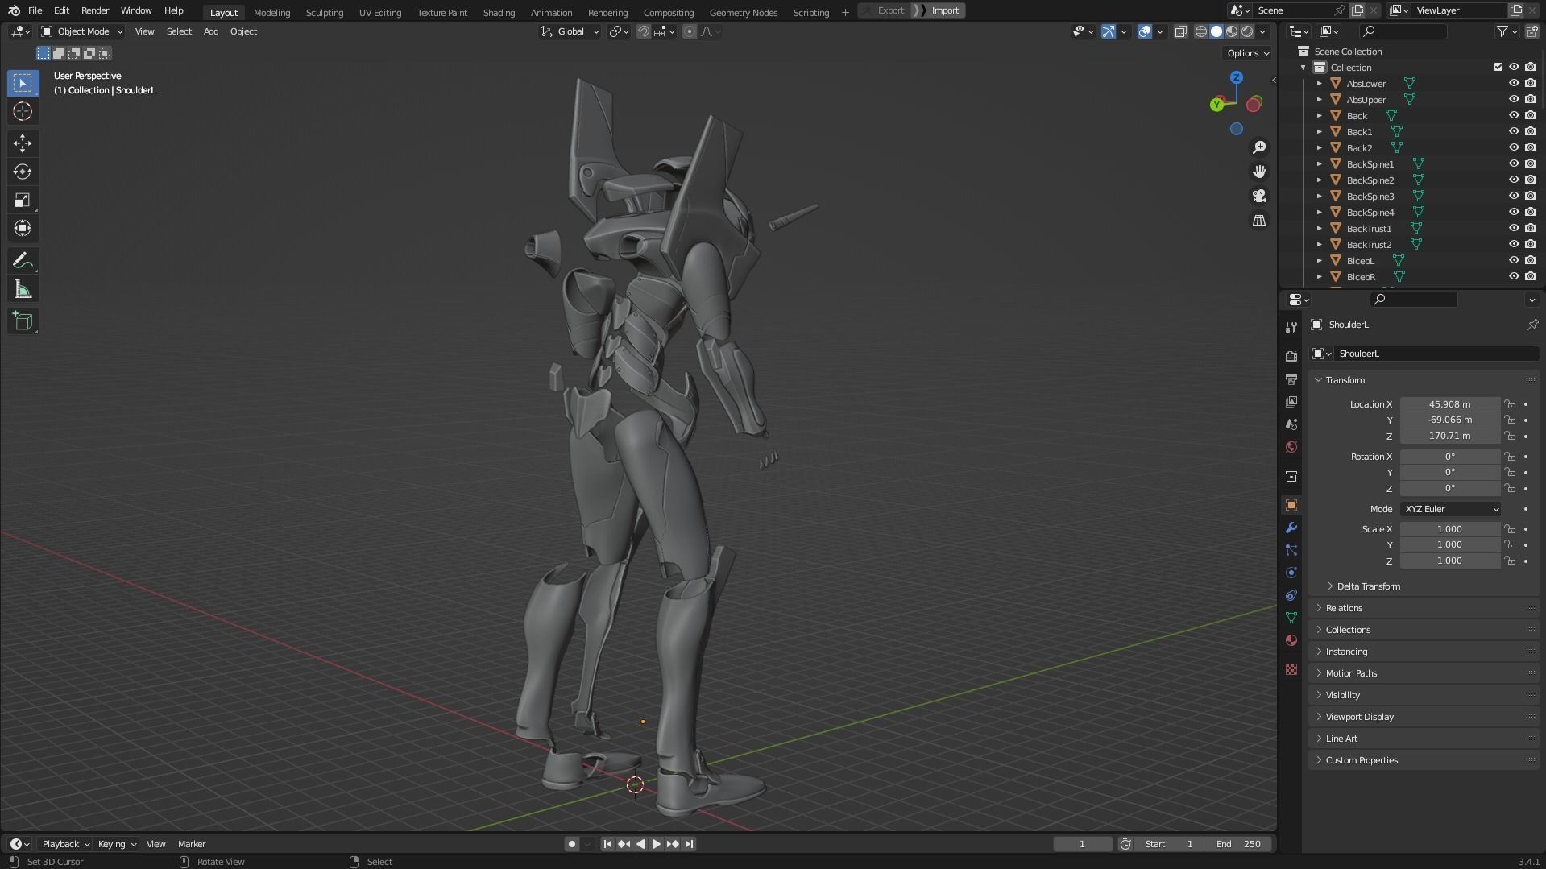Click the Import button

pos(939,10)
